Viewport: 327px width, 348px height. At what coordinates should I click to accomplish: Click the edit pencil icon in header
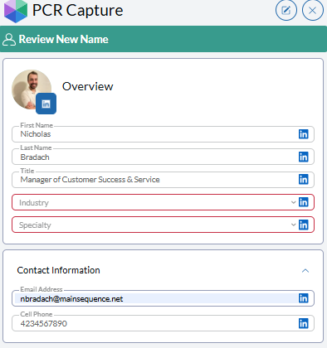(x=286, y=10)
